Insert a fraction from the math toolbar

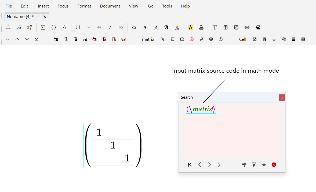(8, 27)
